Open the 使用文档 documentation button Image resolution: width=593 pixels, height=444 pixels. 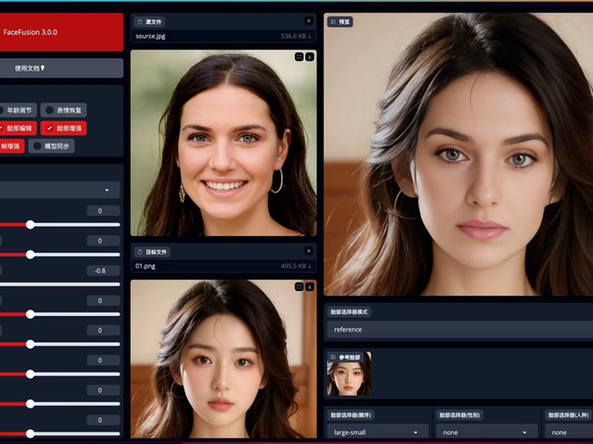62,68
